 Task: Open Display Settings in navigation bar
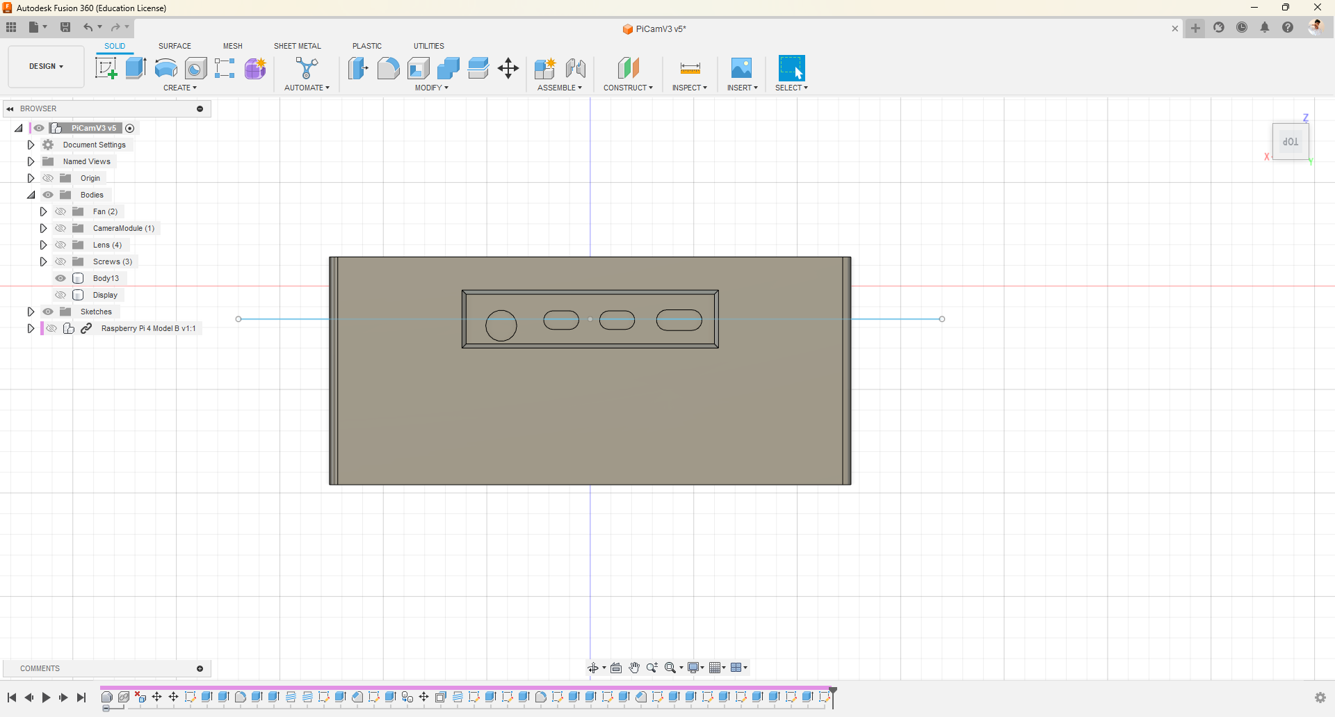click(695, 668)
